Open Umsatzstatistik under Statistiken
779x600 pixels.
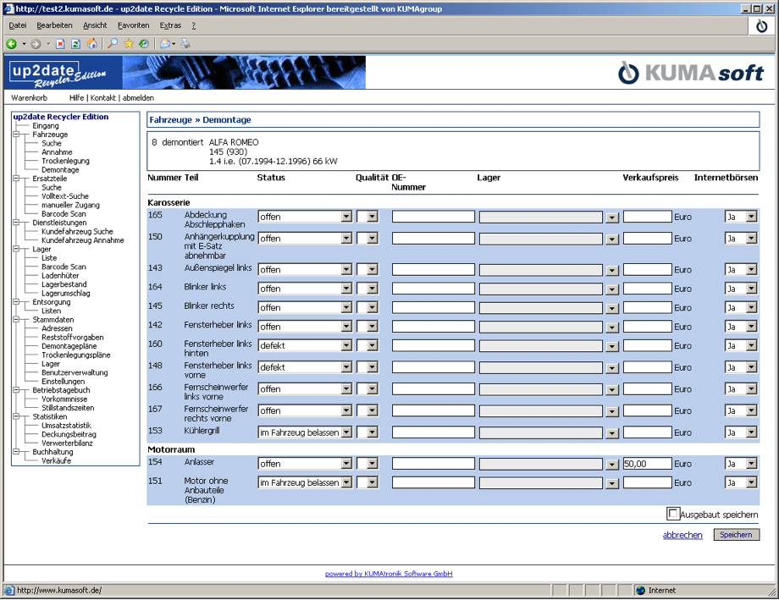66,425
